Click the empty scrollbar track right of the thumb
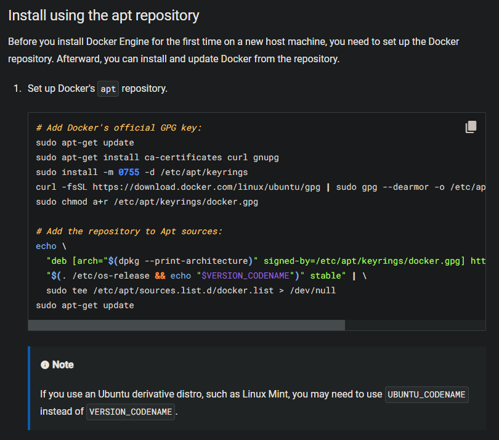499x440 pixels. pos(415,325)
